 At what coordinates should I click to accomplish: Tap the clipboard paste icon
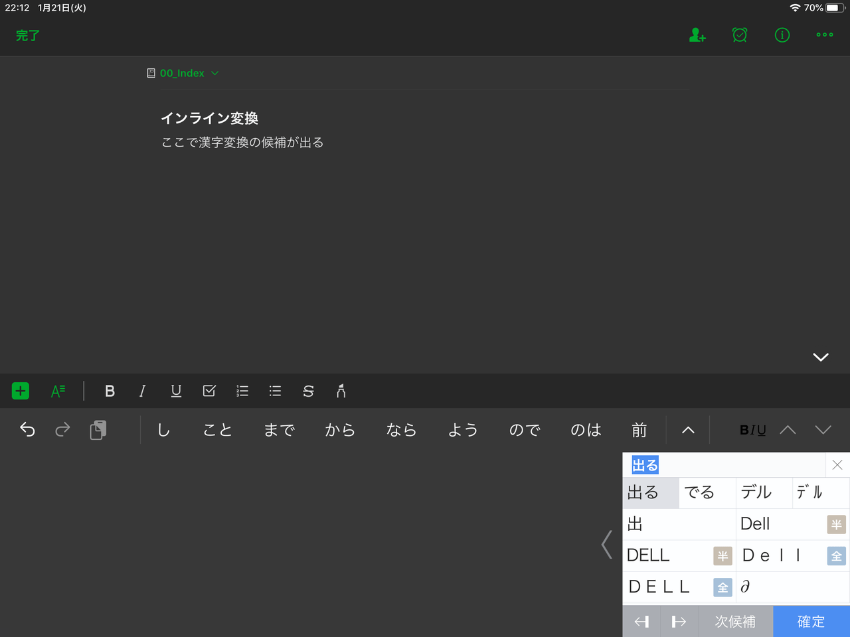tap(98, 430)
